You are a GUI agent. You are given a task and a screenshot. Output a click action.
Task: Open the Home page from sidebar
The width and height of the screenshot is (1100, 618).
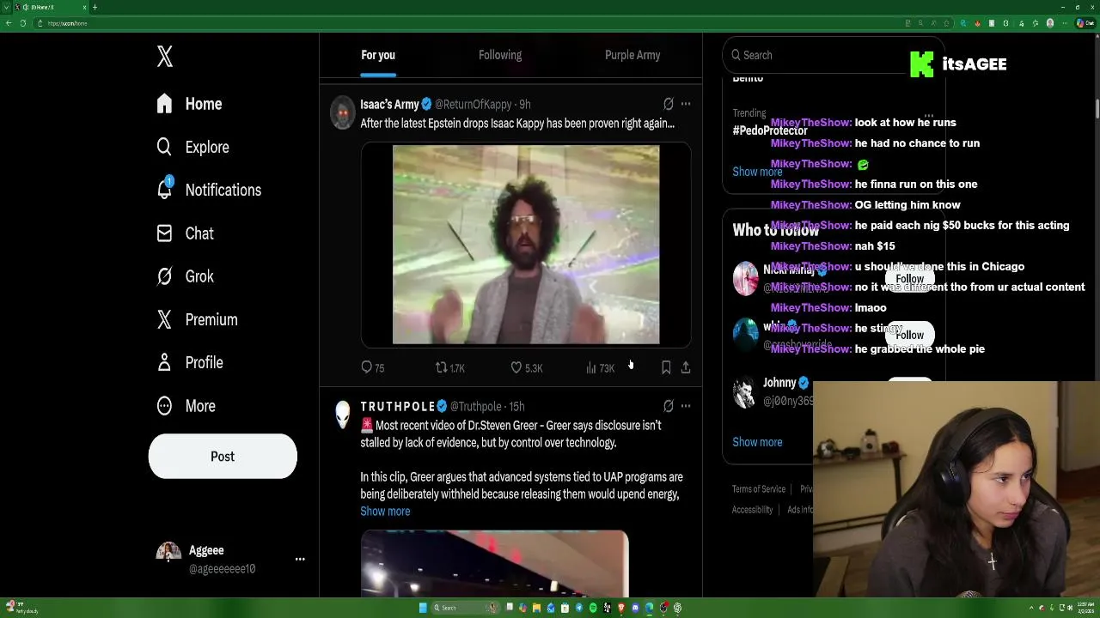pyautogui.click(x=189, y=104)
